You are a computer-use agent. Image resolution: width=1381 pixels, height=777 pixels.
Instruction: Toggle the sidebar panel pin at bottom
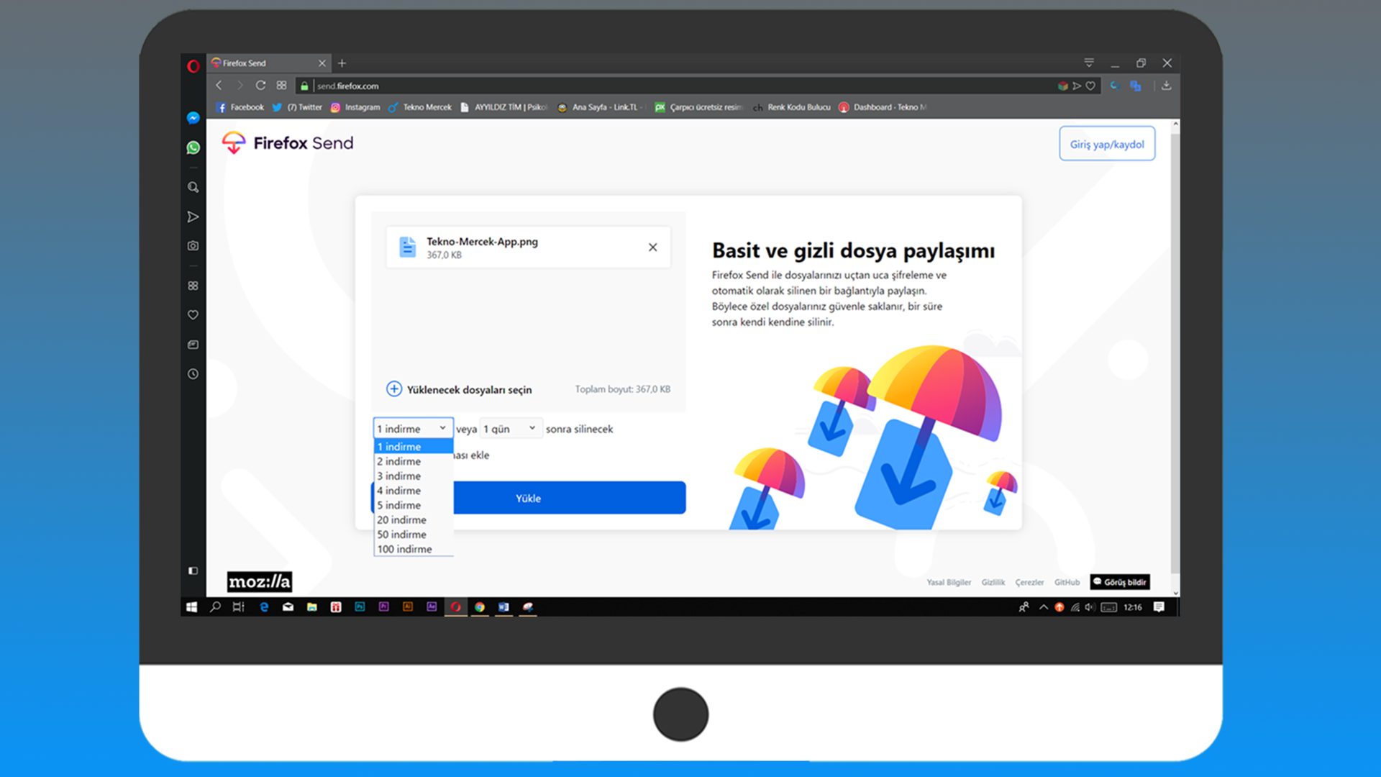pos(193,571)
